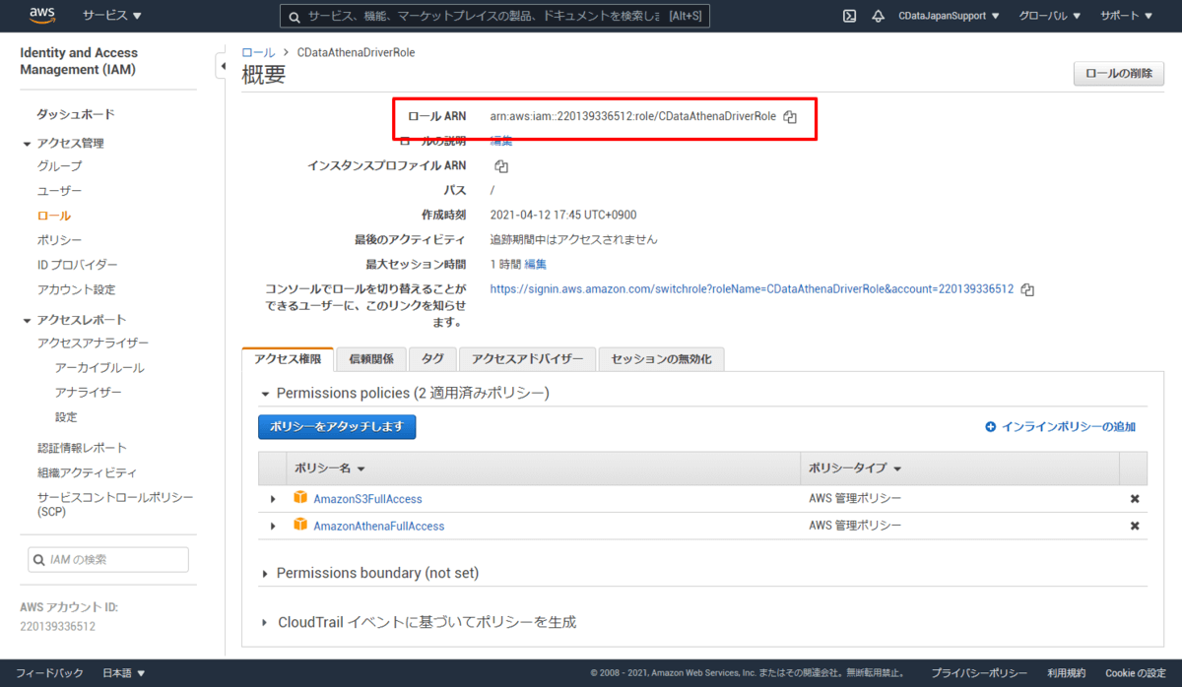Screen dimensions: 1182x687
Task: Open ポリシー in the sidebar
Action: click(x=59, y=240)
